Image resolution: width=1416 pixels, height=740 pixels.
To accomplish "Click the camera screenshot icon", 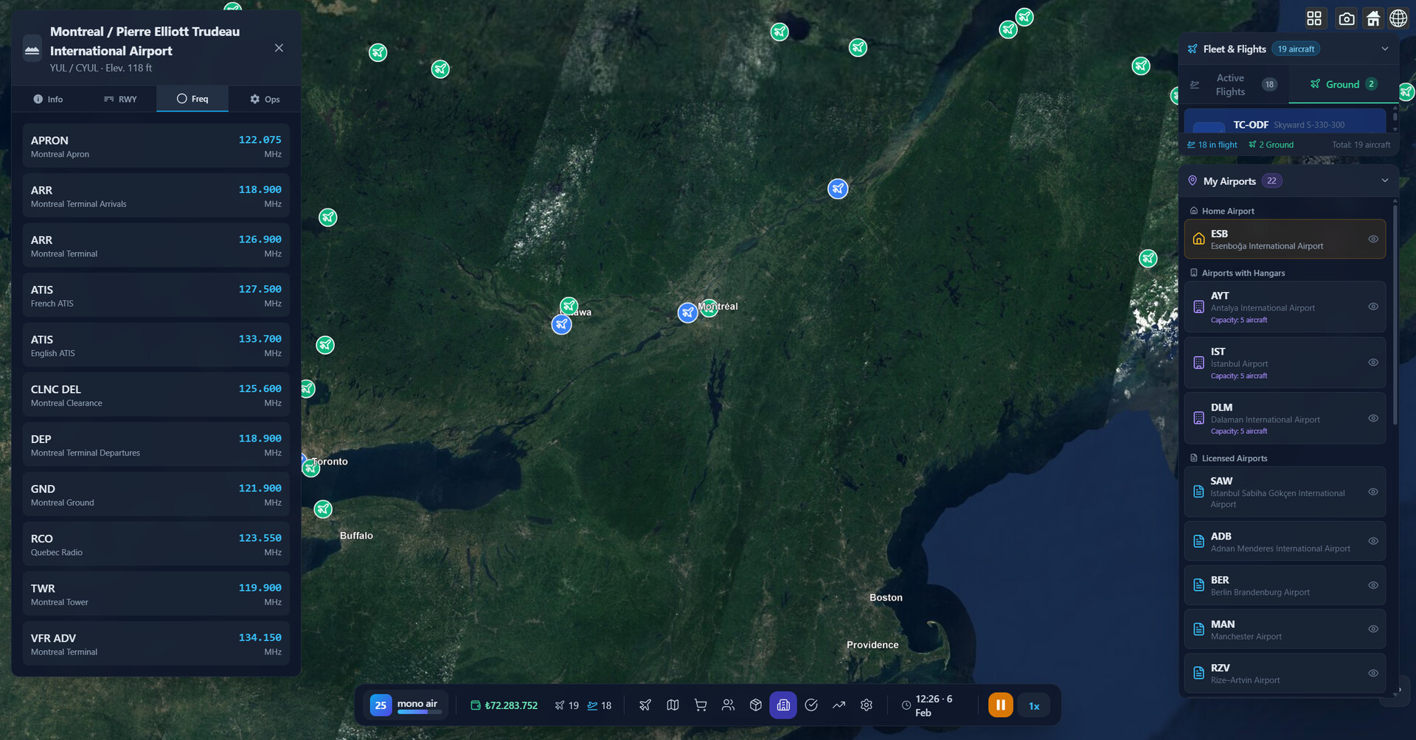I will click(x=1346, y=18).
